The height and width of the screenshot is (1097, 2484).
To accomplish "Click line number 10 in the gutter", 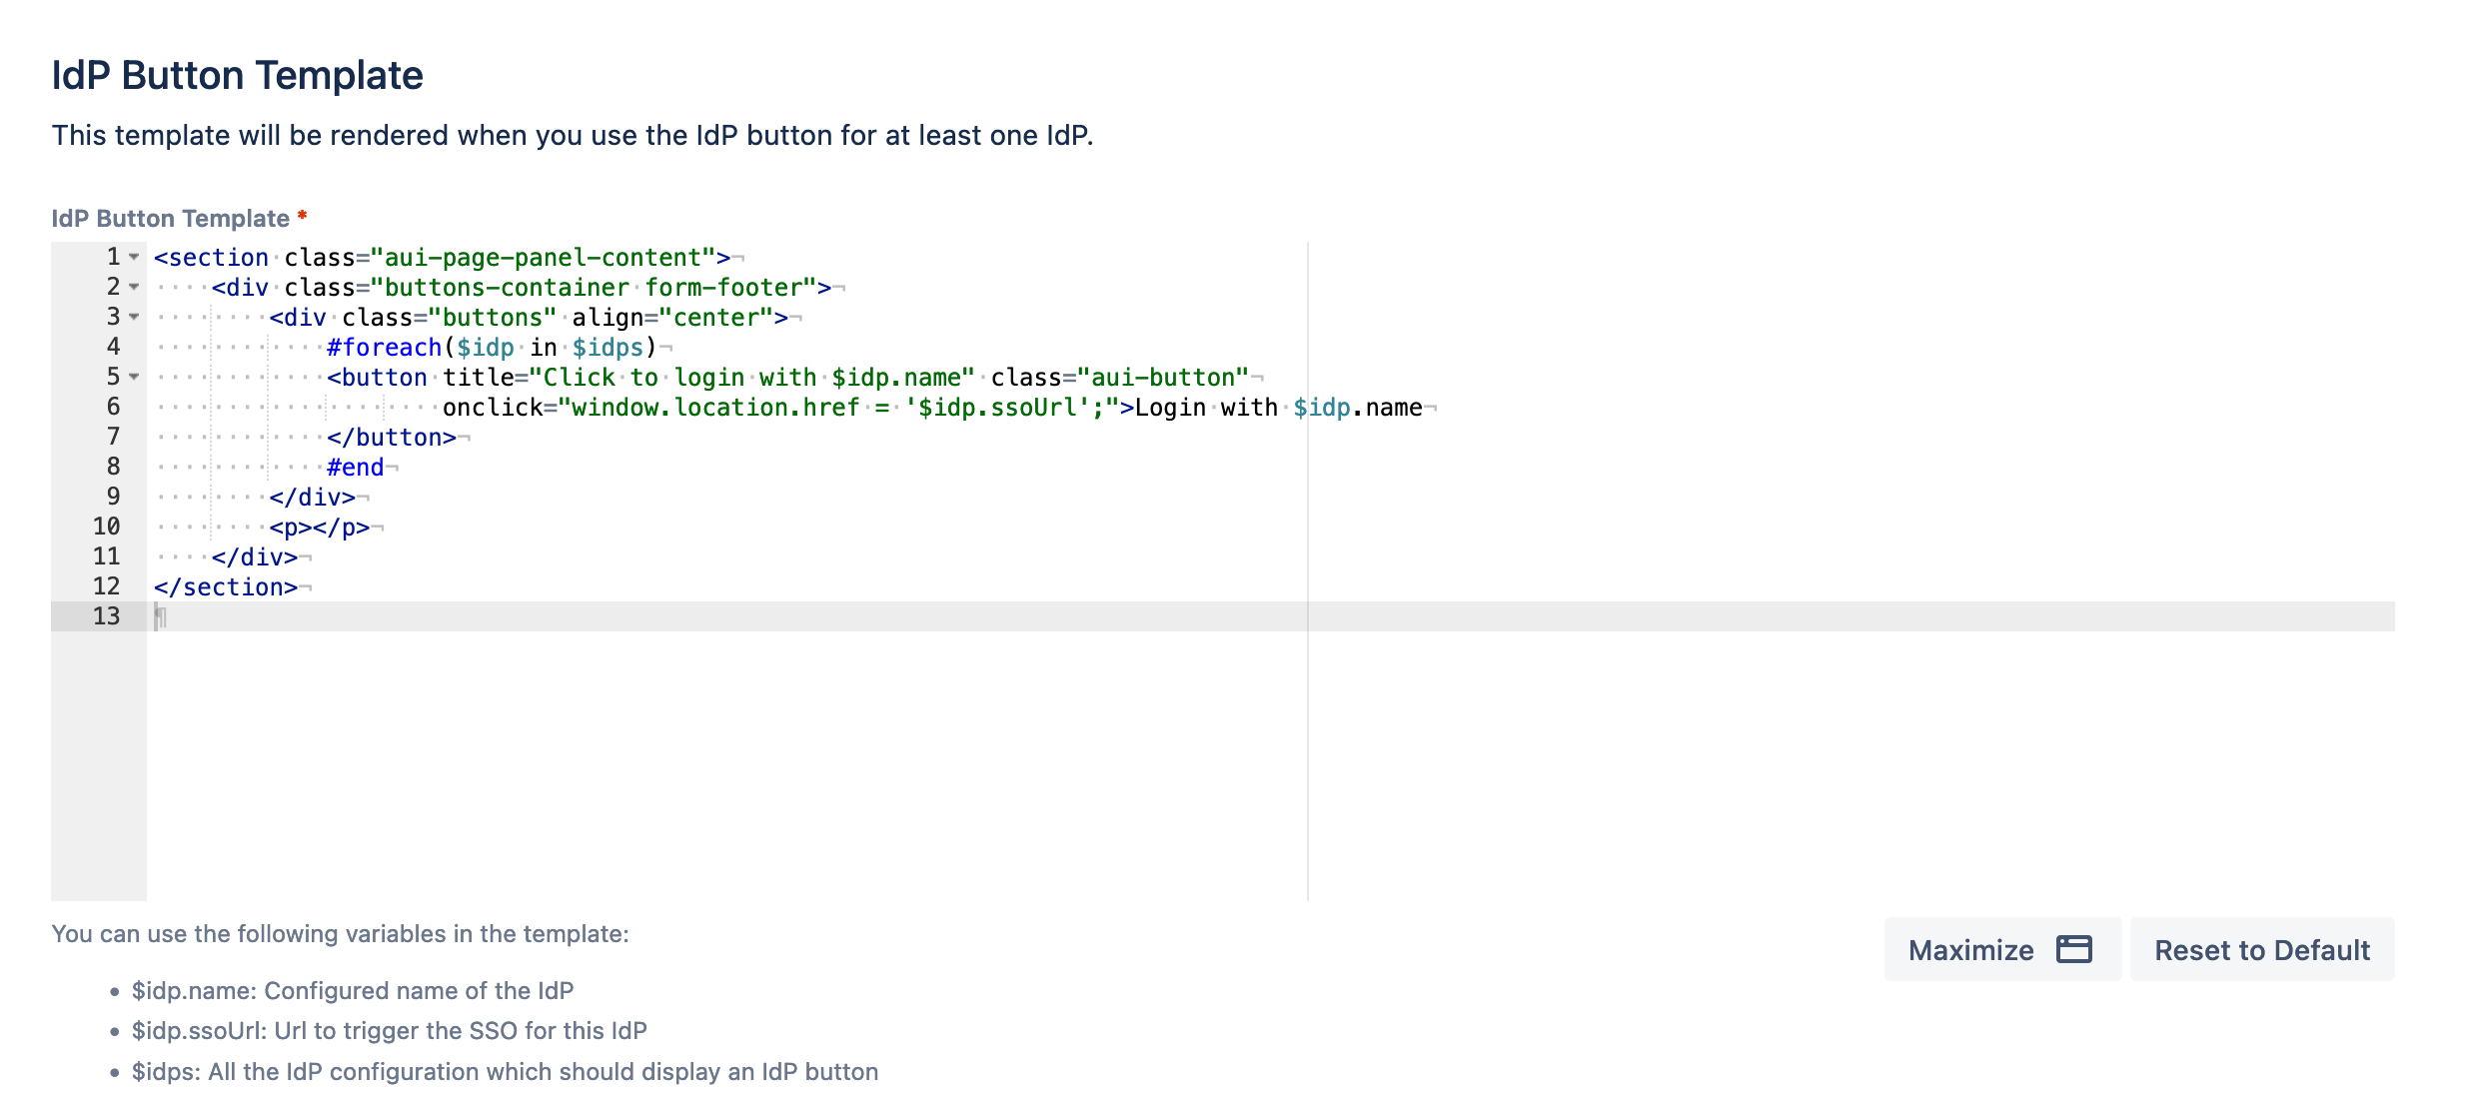I will [x=107, y=527].
